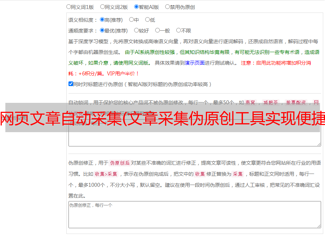Image resolution: width=325 pixels, height=235 pixels.
Task: Set 通顺度要求 to 一般
Action: (158, 30)
